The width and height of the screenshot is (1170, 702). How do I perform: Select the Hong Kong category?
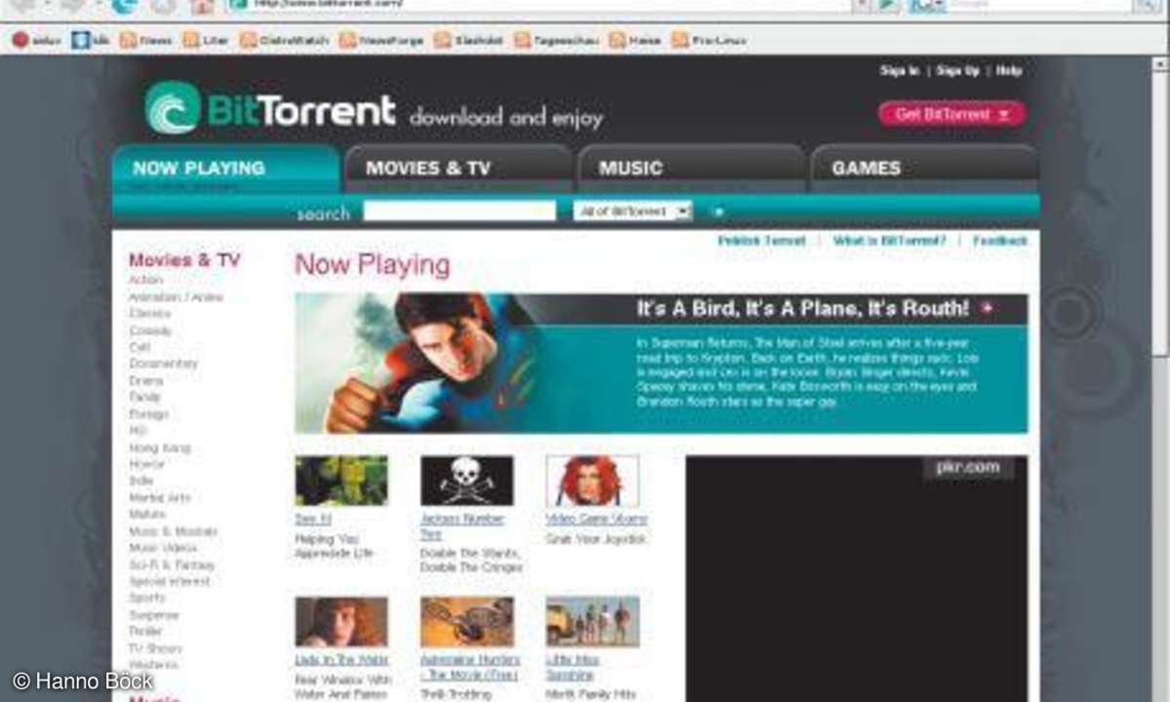click(159, 448)
